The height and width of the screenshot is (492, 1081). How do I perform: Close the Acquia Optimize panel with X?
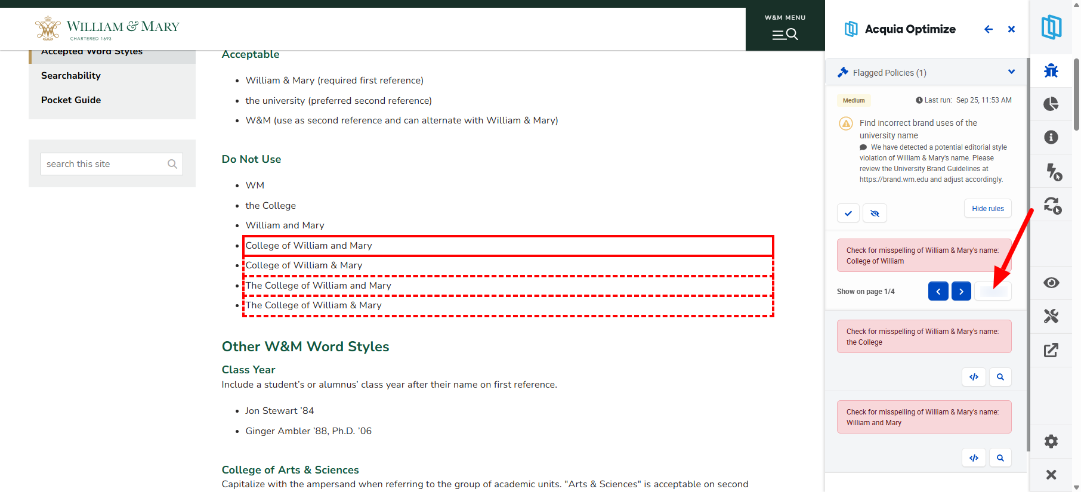pos(1011,29)
